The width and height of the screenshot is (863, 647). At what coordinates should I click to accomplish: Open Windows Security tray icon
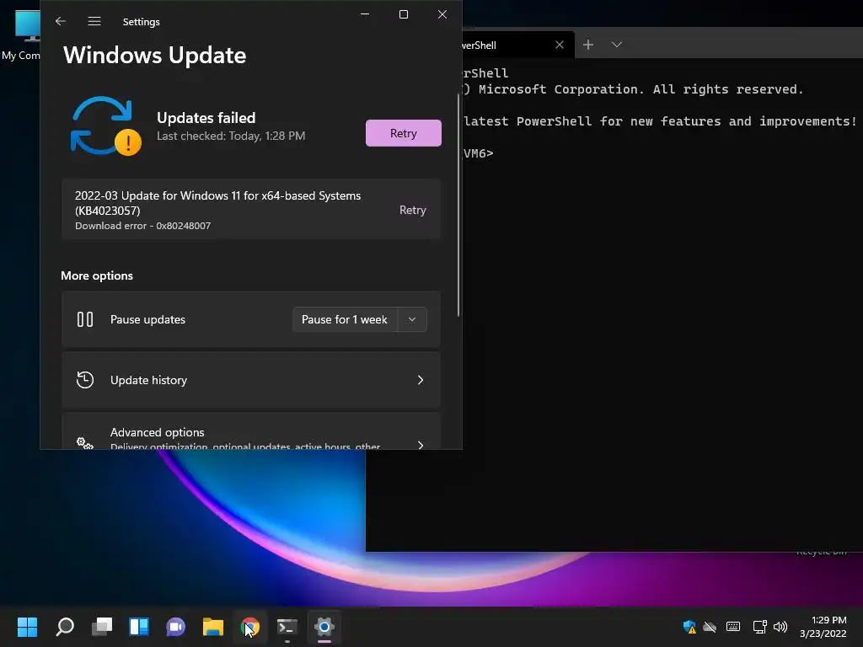pyautogui.click(x=689, y=627)
